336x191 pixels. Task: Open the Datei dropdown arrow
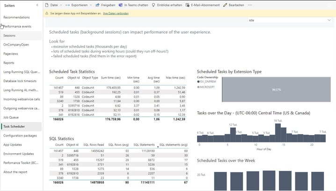tap(61, 5)
